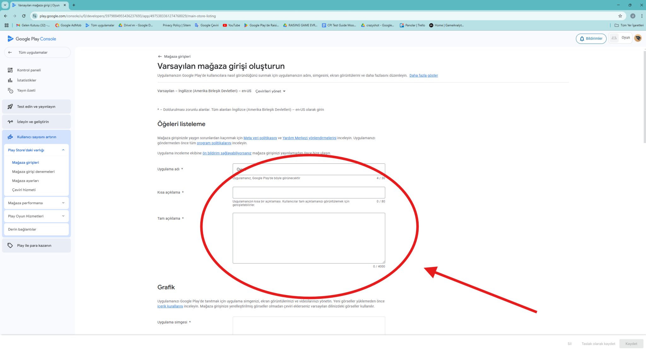Click the Meta veri politikasını link
646x350 pixels.
point(260,138)
